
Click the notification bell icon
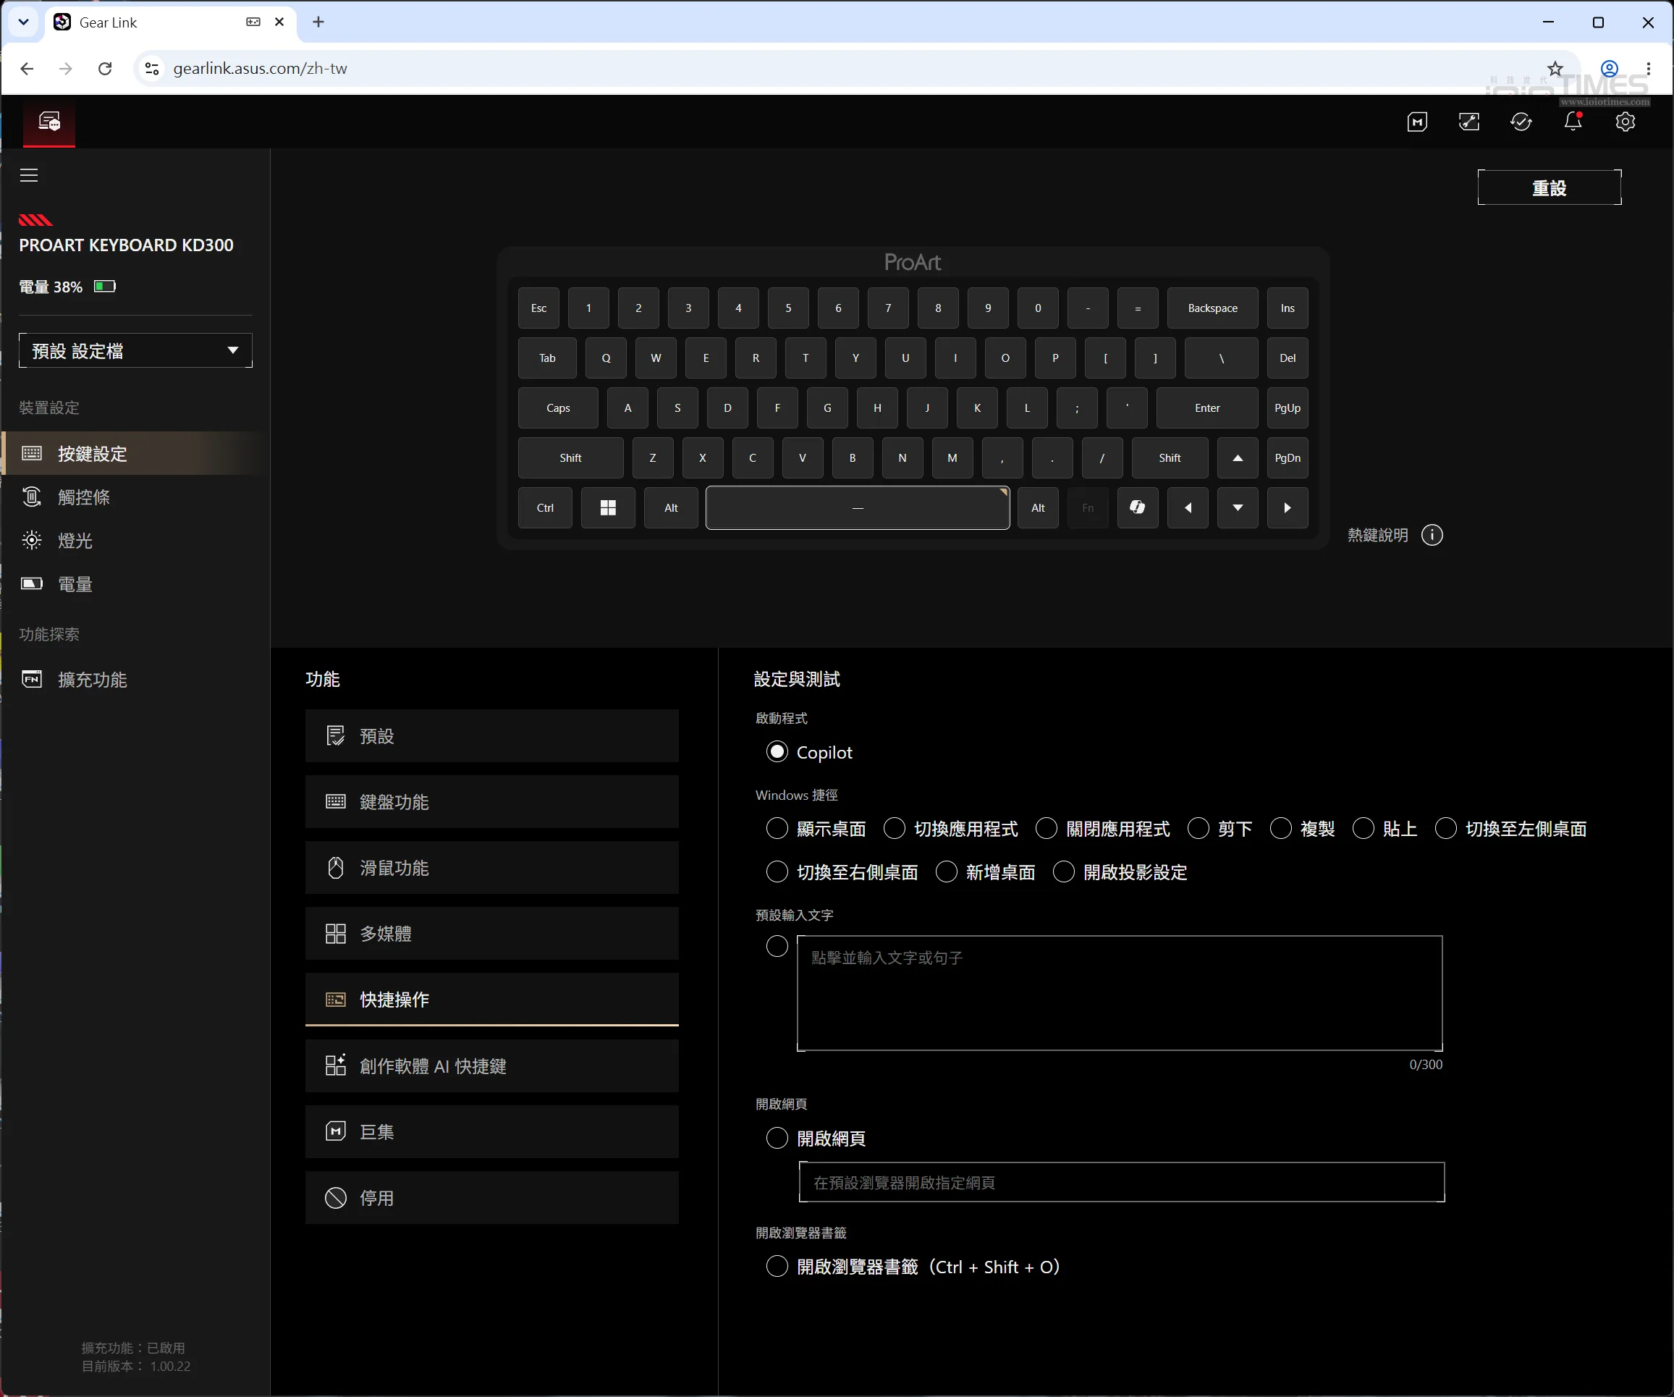point(1573,122)
